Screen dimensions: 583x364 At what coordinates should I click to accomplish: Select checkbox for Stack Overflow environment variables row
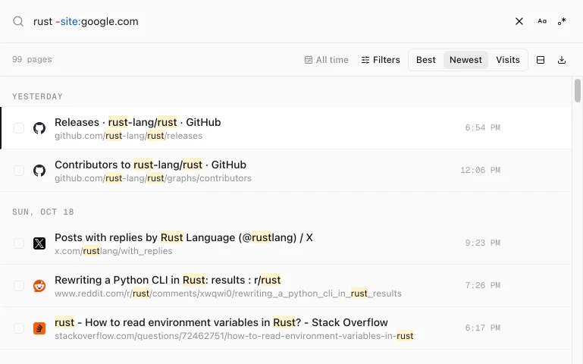[x=19, y=328]
